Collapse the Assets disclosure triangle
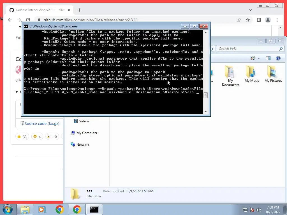The height and width of the screenshot is (215, 287). [17, 92]
